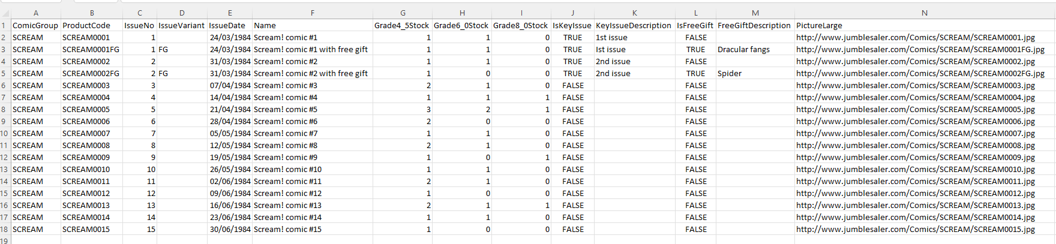Screen dimensions: 1056x244
Task: Open the SCREAM0002FG.jpg picture link
Action: coord(920,73)
